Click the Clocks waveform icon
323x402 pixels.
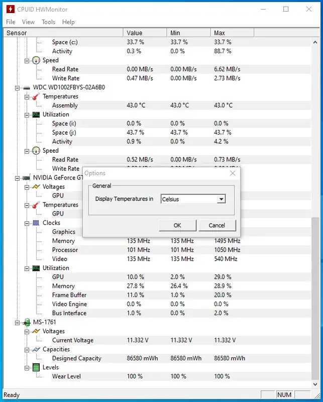coord(36,223)
